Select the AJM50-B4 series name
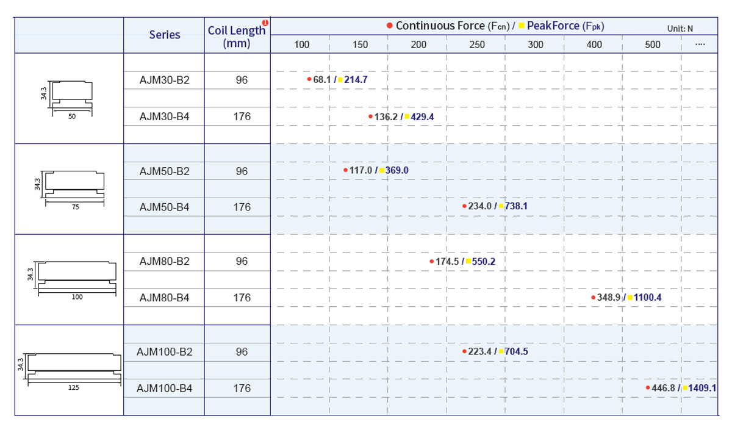732x427 pixels. [x=164, y=207]
